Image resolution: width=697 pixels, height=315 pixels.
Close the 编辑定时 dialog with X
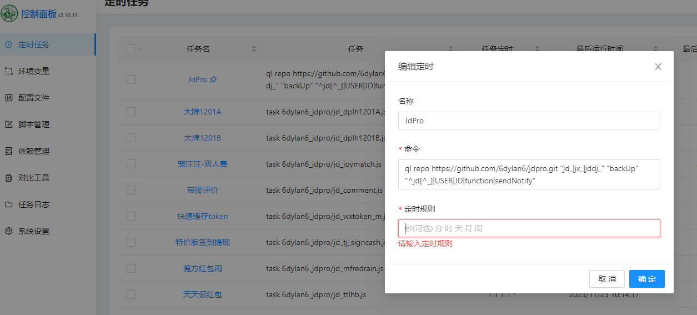(658, 67)
